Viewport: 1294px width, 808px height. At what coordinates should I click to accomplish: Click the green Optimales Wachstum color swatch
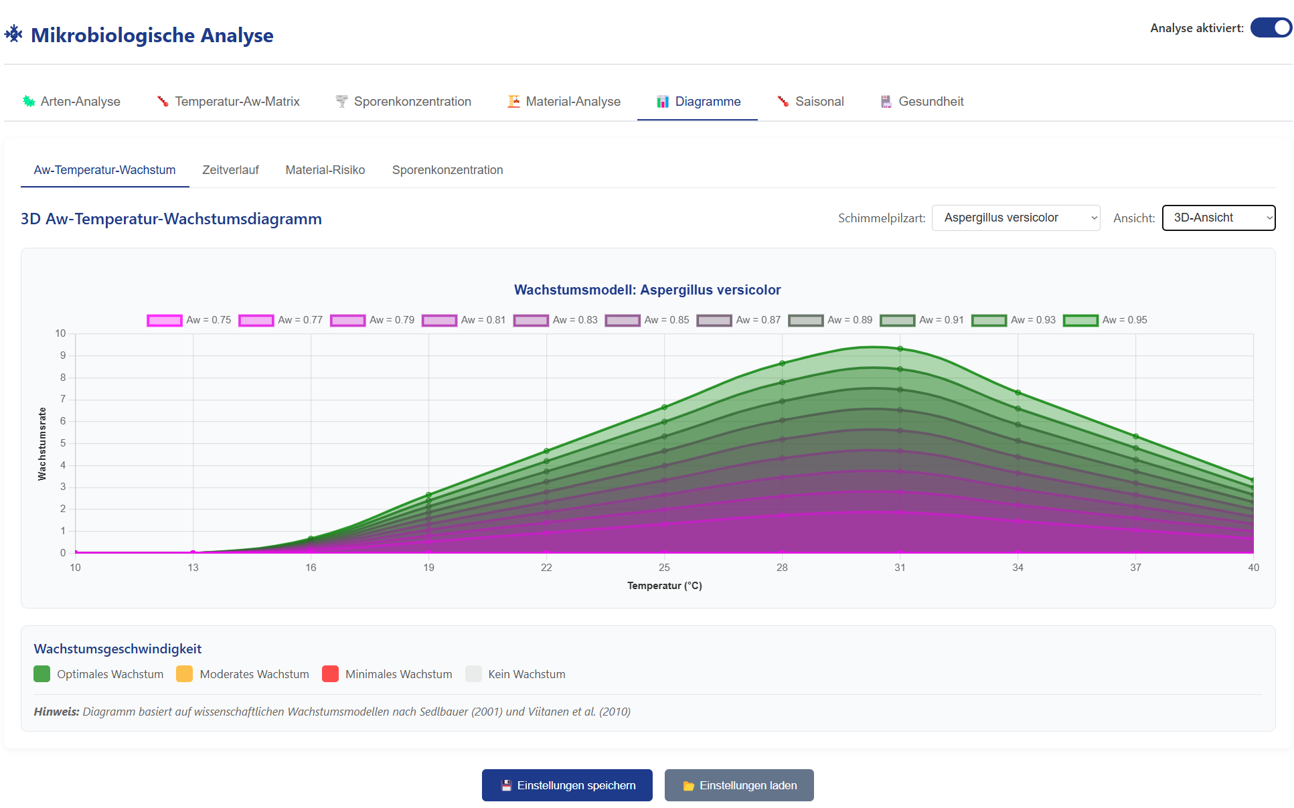tap(42, 674)
